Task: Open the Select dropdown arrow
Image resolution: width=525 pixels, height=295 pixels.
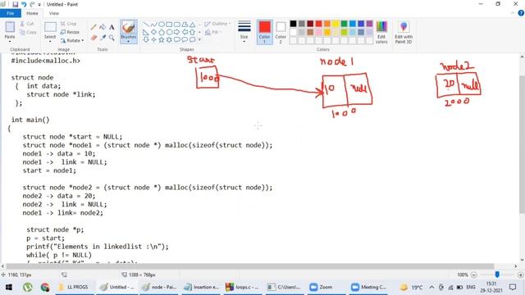Action: click(50, 42)
